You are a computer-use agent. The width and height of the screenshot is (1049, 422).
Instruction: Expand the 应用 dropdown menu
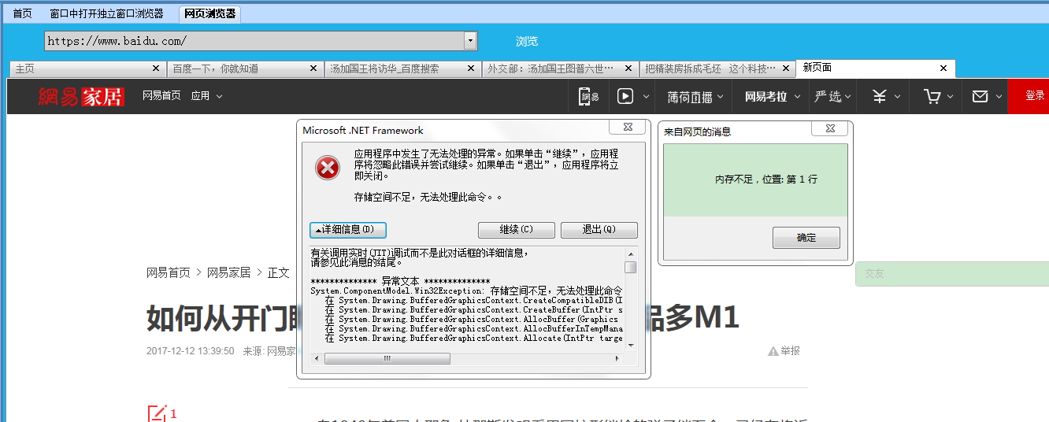coord(219,96)
